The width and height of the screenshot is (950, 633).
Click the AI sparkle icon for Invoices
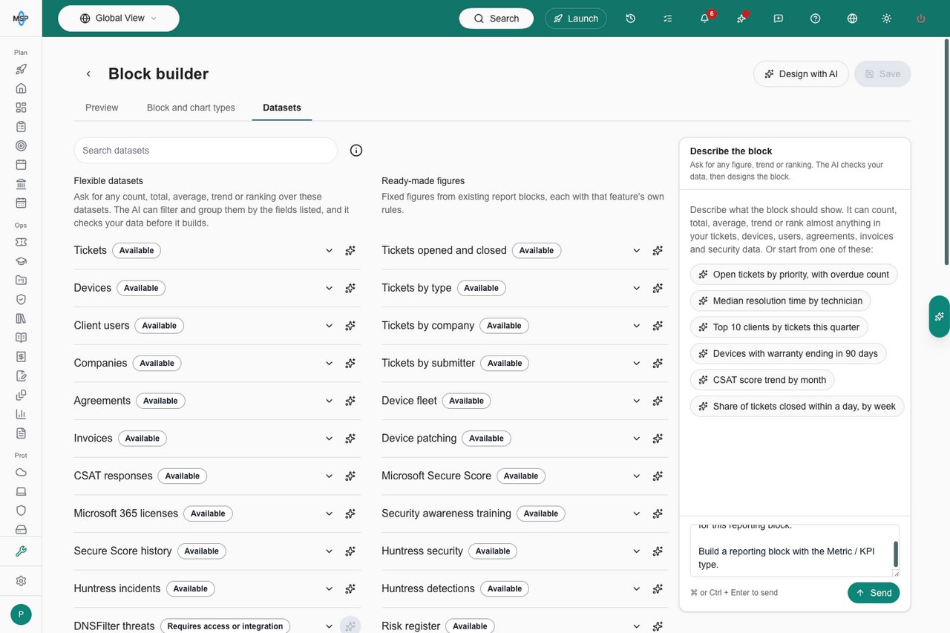[350, 439]
